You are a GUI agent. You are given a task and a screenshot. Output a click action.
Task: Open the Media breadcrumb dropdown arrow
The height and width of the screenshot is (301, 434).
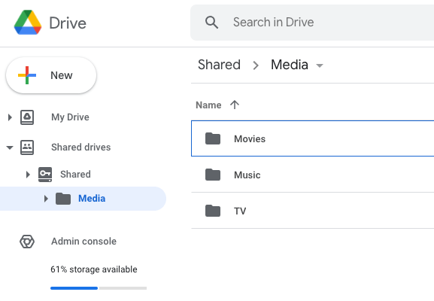click(320, 65)
